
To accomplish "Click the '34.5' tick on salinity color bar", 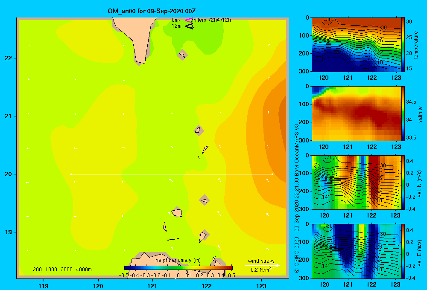I will [x=411, y=102].
